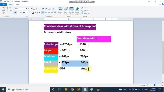Click the Paste clipboard icon
Screen dimensions: 164x92
3,9
